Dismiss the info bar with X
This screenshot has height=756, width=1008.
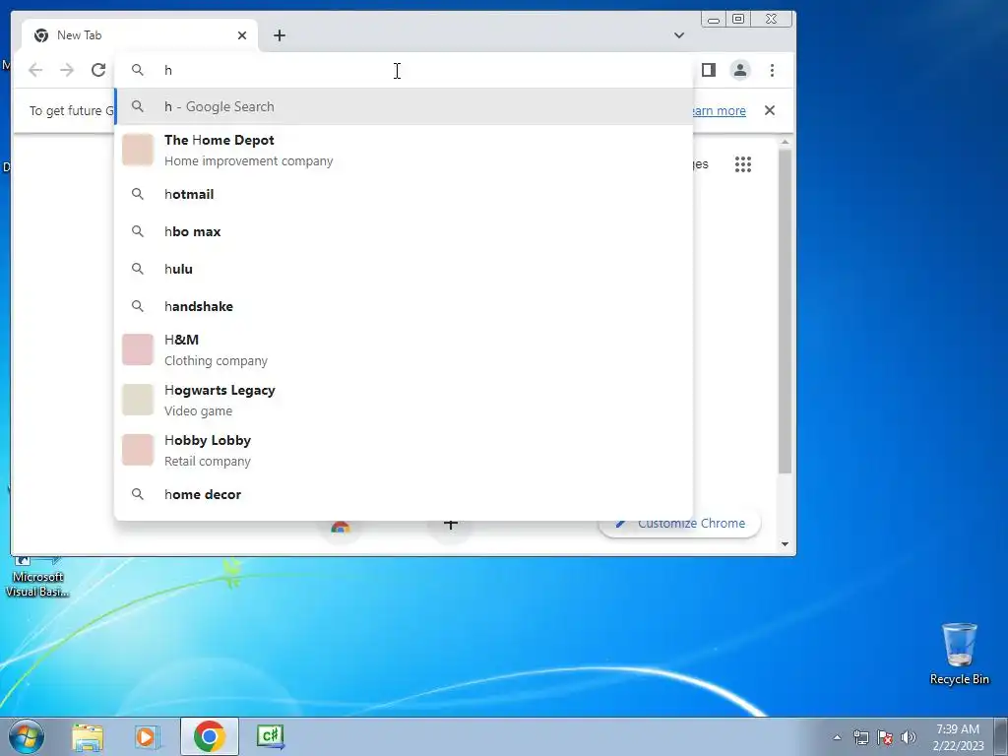coord(770,110)
